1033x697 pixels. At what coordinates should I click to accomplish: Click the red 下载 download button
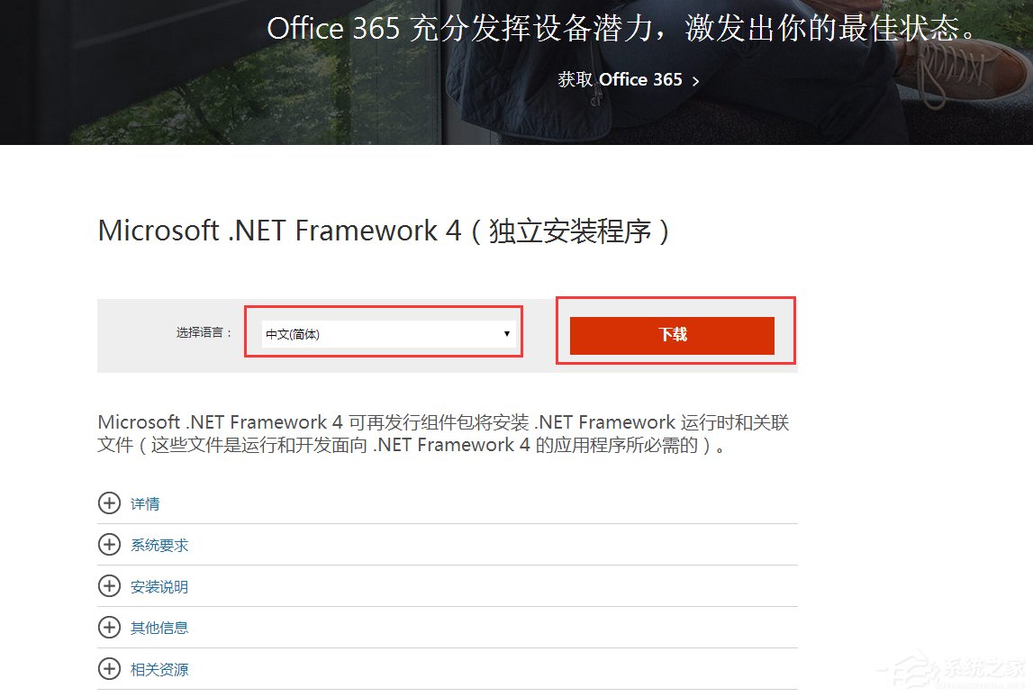click(x=672, y=334)
